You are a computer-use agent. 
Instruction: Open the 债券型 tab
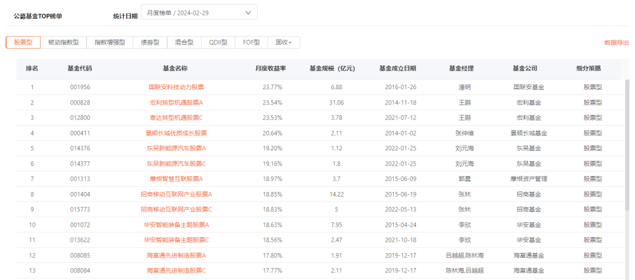pyautogui.click(x=150, y=42)
